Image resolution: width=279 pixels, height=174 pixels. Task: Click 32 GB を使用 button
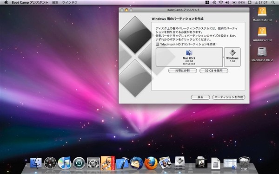(x=214, y=71)
